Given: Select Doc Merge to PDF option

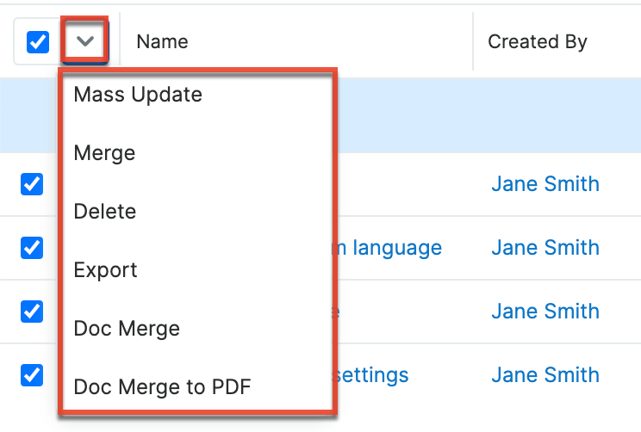Looking at the screenshot, I should pos(162,387).
